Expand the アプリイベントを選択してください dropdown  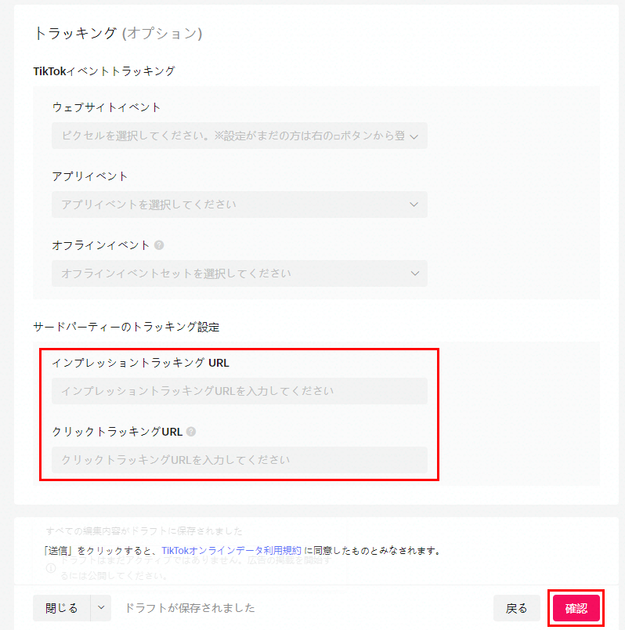[235, 205]
